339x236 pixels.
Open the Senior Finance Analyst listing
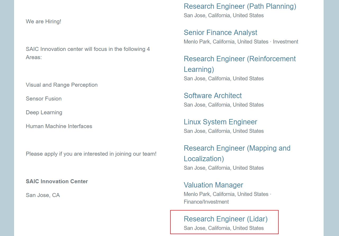220,33
